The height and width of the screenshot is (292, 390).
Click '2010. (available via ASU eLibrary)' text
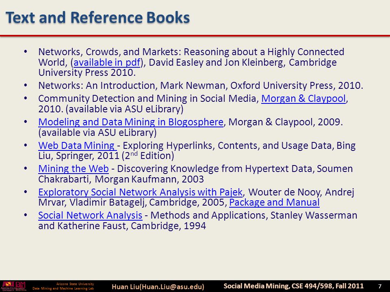point(111,109)
